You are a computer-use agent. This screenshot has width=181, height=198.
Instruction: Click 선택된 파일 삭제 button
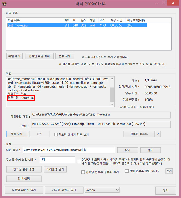(39, 56)
